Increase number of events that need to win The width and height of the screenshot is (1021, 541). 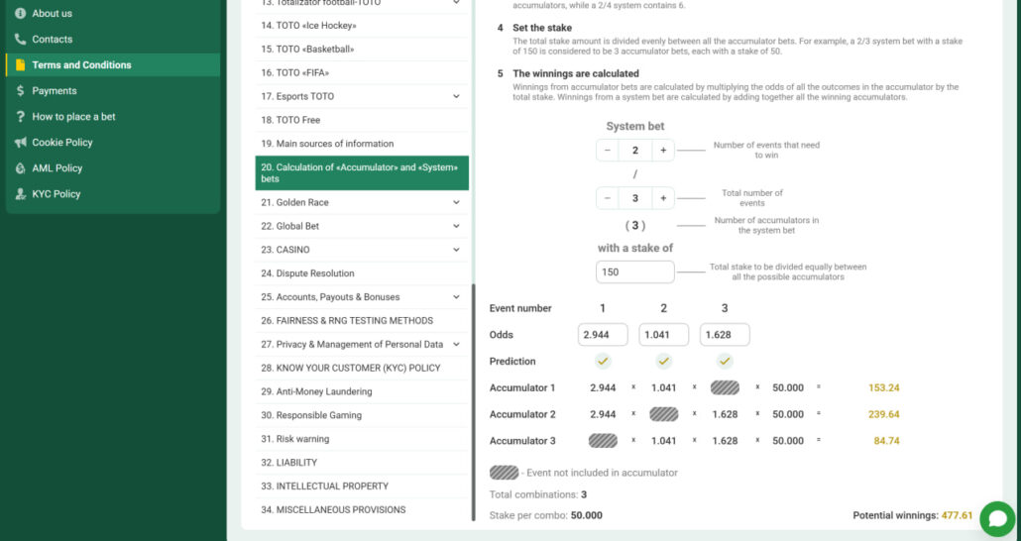click(663, 151)
